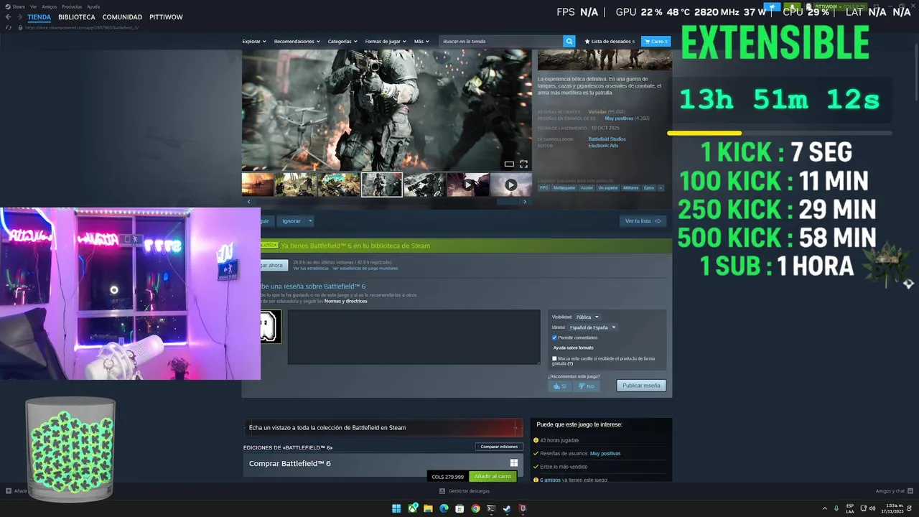Open the Amigos menu
This screenshot has height=517, width=919.
coord(50,6)
